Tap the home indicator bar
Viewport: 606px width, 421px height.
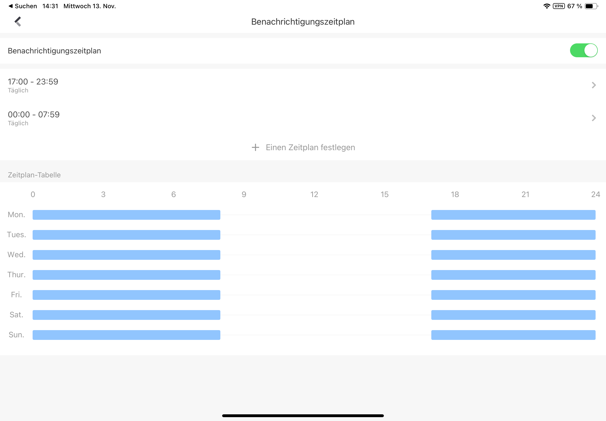[x=303, y=416]
